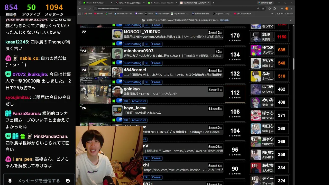The height and width of the screenshot is (185, 329).
Task: Select the Adventure tag on baya_leesu row
Action: pos(139,120)
